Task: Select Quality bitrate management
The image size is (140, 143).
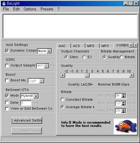Action: (x=104, y=57)
